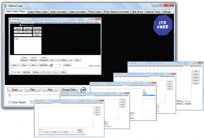
Task: Click Set Default in Slide Show window
Action: click(x=188, y=103)
